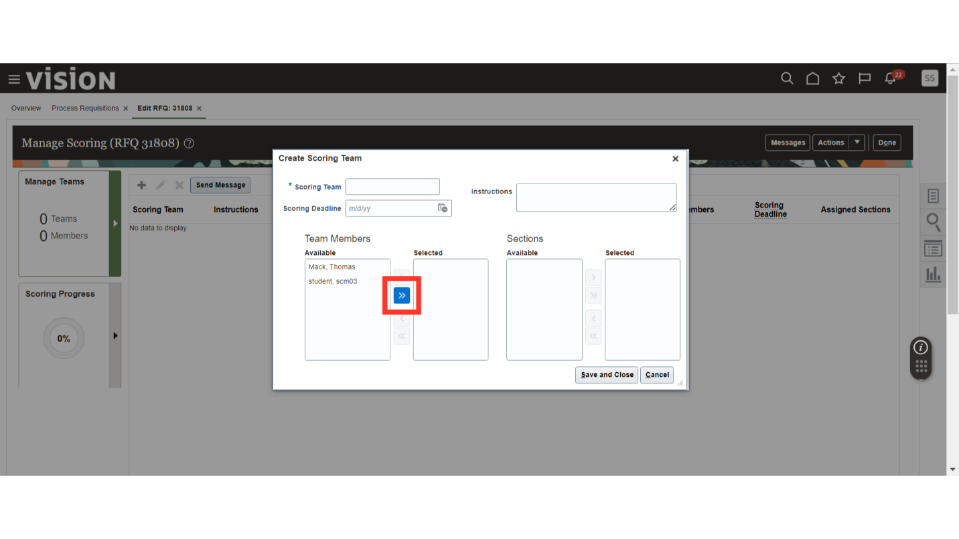
Task: Open the Watchlist flag icon
Action: tap(865, 78)
